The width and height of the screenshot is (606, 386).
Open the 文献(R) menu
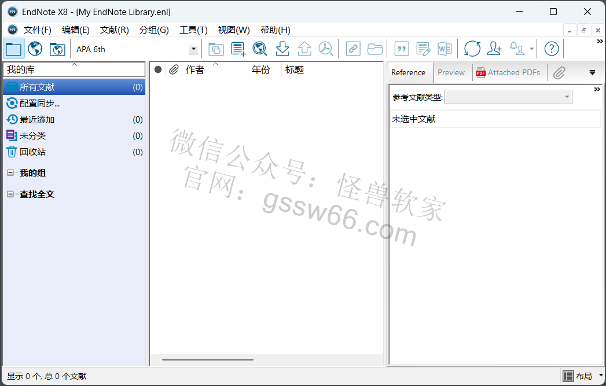pyautogui.click(x=114, y=30)
